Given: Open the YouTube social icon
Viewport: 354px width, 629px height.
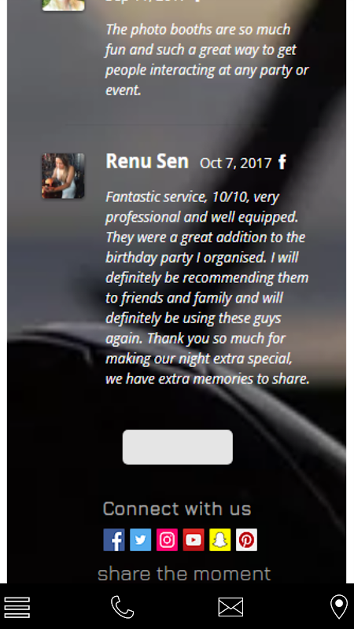Looking at the screenshot, I should 194,539.
